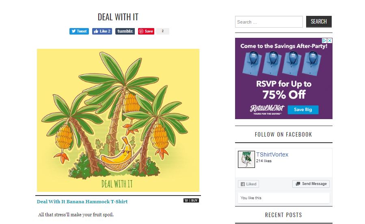Toggle the Facebook Liked button

tap(248, 184)
